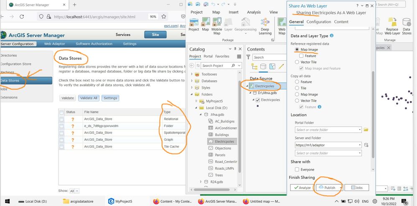Select the Copy all data Tile radio
This screenshot has height=206, width=417.
click(x=297, y=88)
